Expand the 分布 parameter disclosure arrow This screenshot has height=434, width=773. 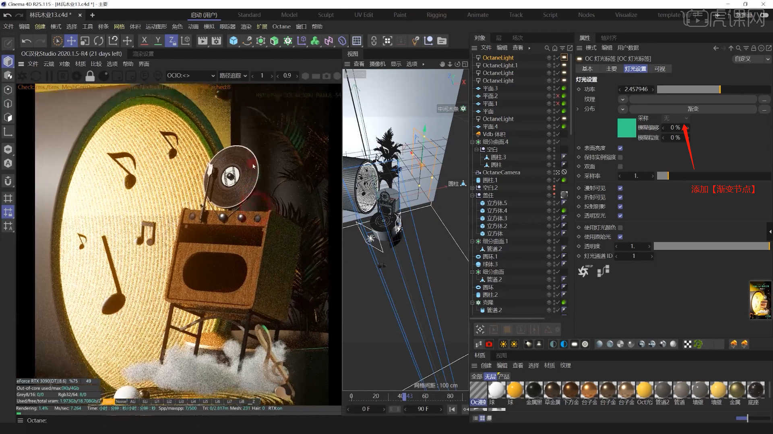pyautogui.click(x=578, y=109)
